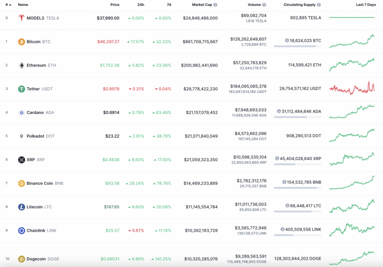
Task: Click the Market Cap info icon
Action: coord(215,5)
